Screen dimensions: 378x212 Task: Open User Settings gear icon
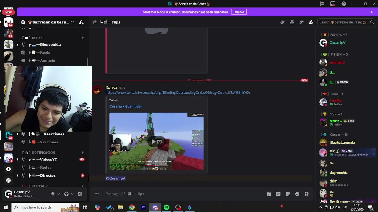(80, 194)
